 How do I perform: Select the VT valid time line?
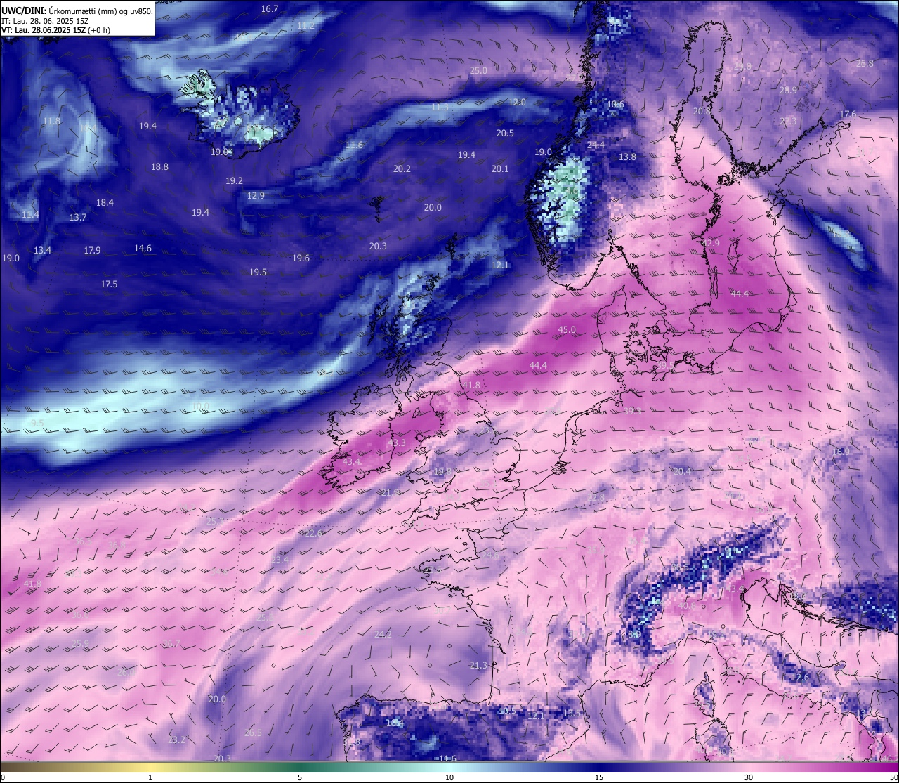coord(55,30)
